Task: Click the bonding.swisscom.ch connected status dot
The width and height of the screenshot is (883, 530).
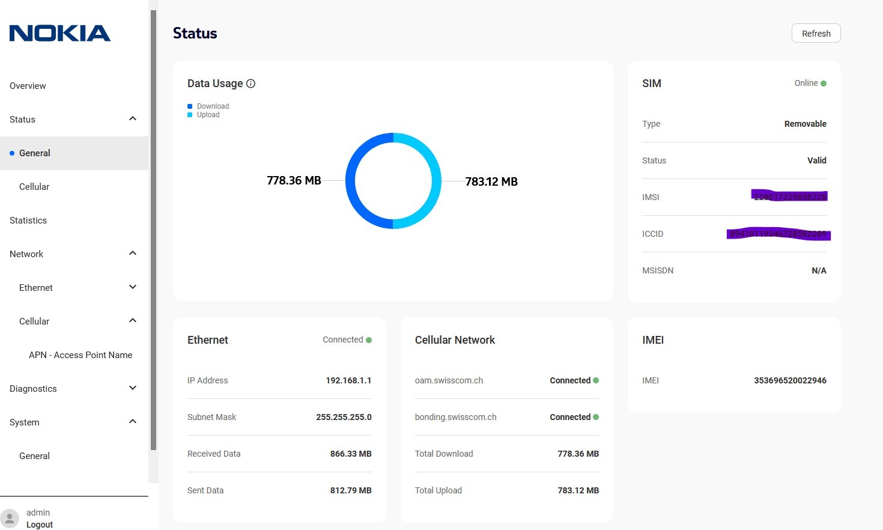Action: click(x=596, y=417)
